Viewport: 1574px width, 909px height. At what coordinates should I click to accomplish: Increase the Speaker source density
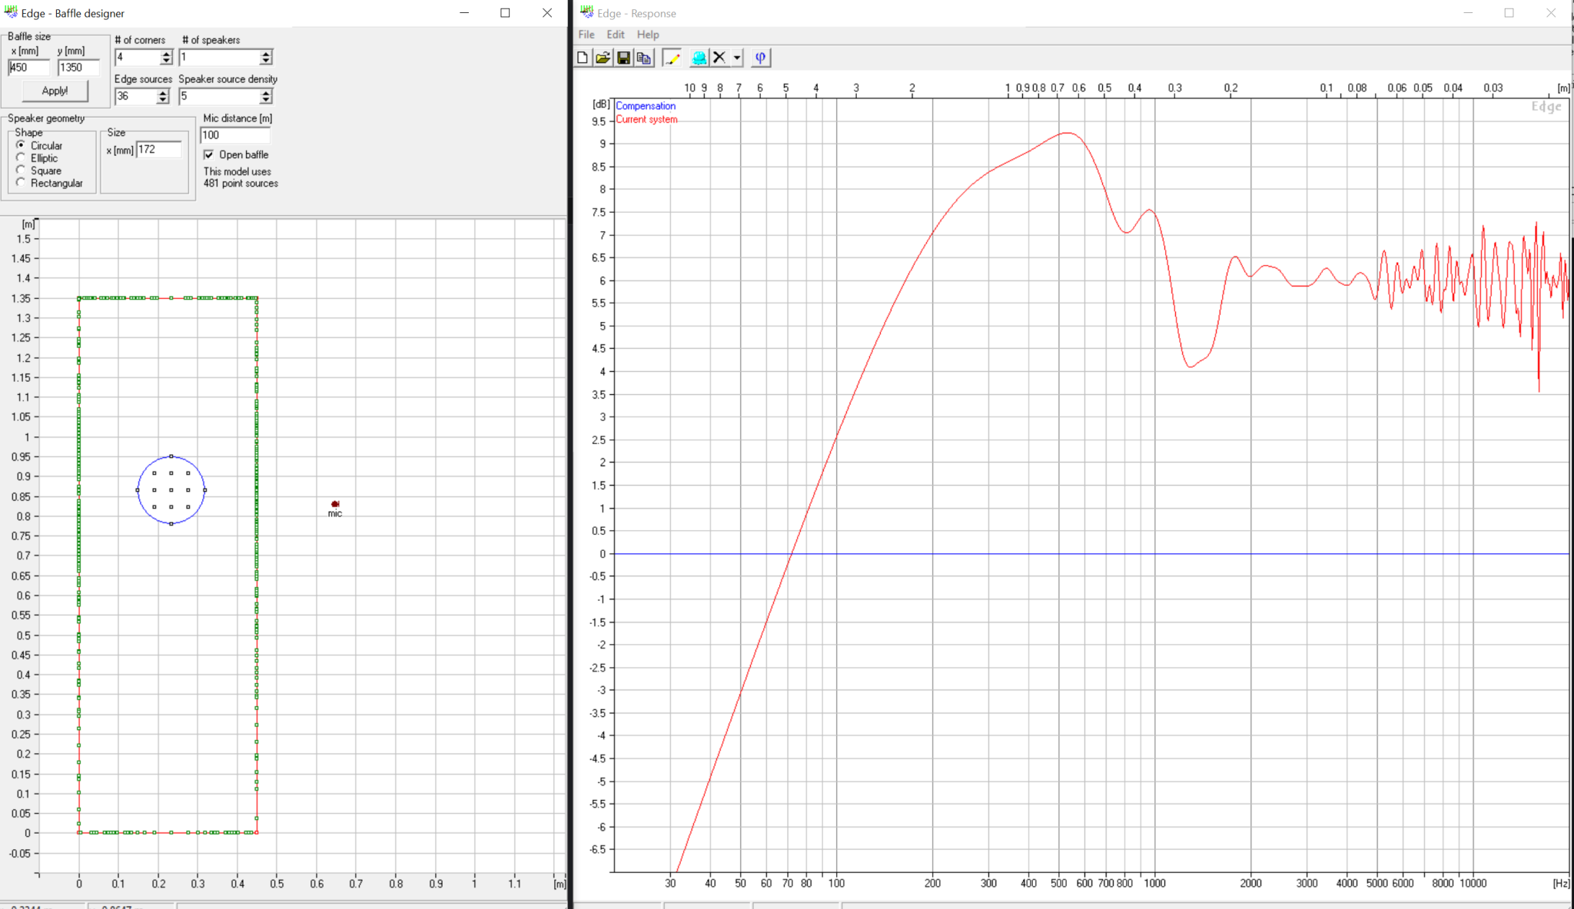click(x=266, y=93)
